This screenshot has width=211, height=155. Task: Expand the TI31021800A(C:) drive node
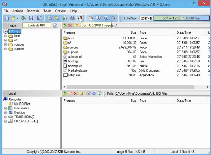[6, 117]
